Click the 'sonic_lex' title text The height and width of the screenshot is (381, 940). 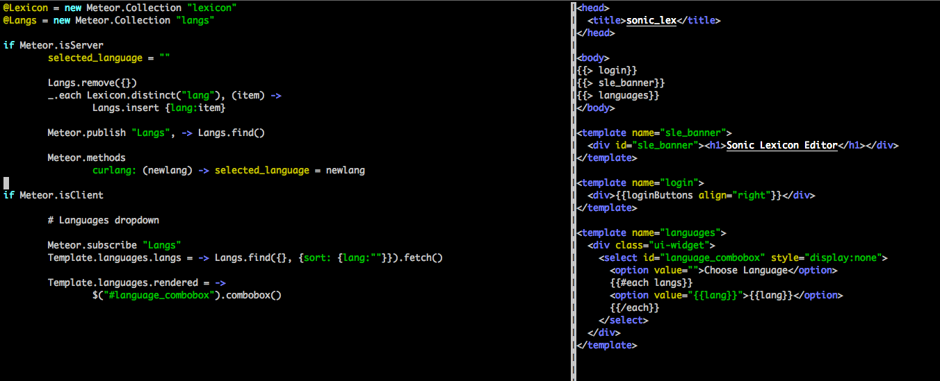(x=651, y=20)
